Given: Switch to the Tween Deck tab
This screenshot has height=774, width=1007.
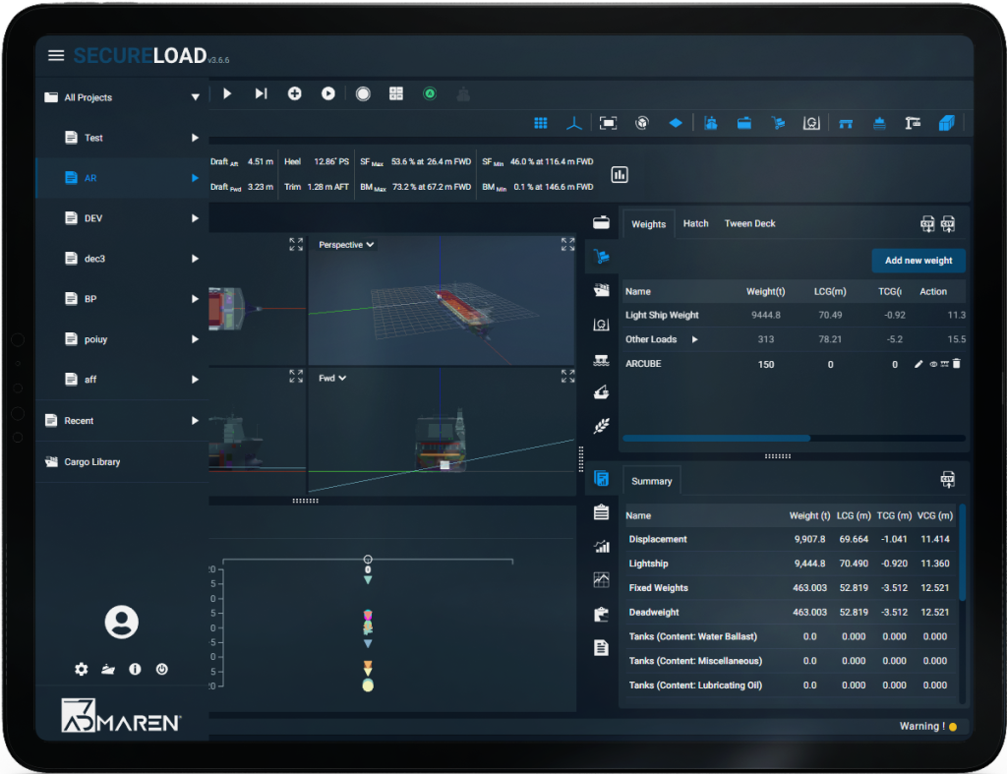Looking at the screenshot, I should coord(749,223).
